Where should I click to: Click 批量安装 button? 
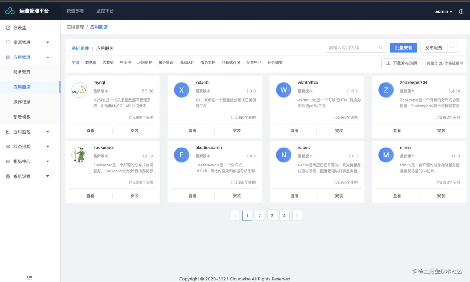[x=403, y=48]
